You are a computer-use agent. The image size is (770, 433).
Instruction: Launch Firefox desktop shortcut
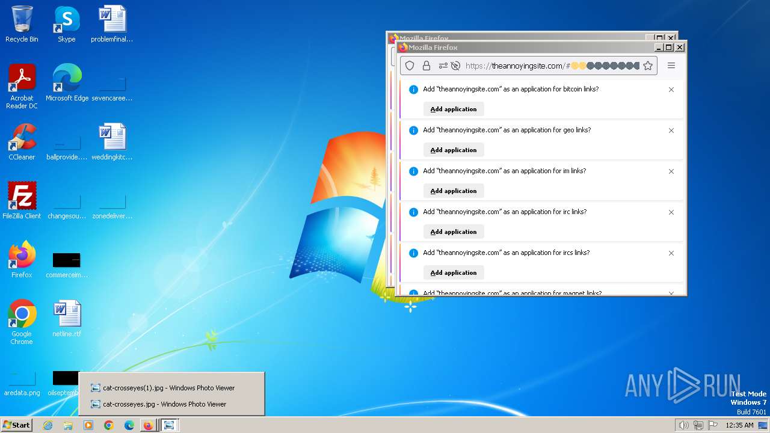[x=22, y=260]
